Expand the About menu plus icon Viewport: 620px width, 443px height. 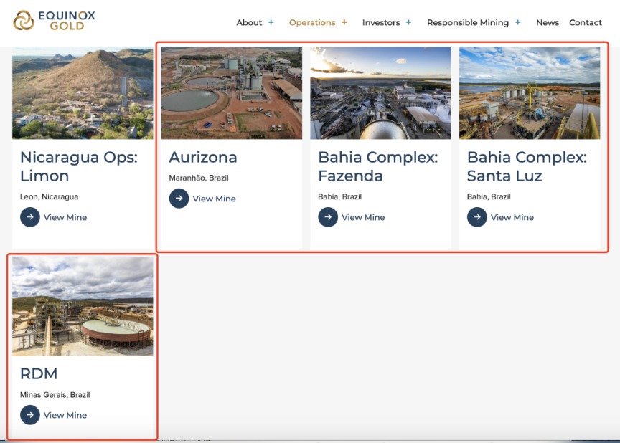pos(271,22)
